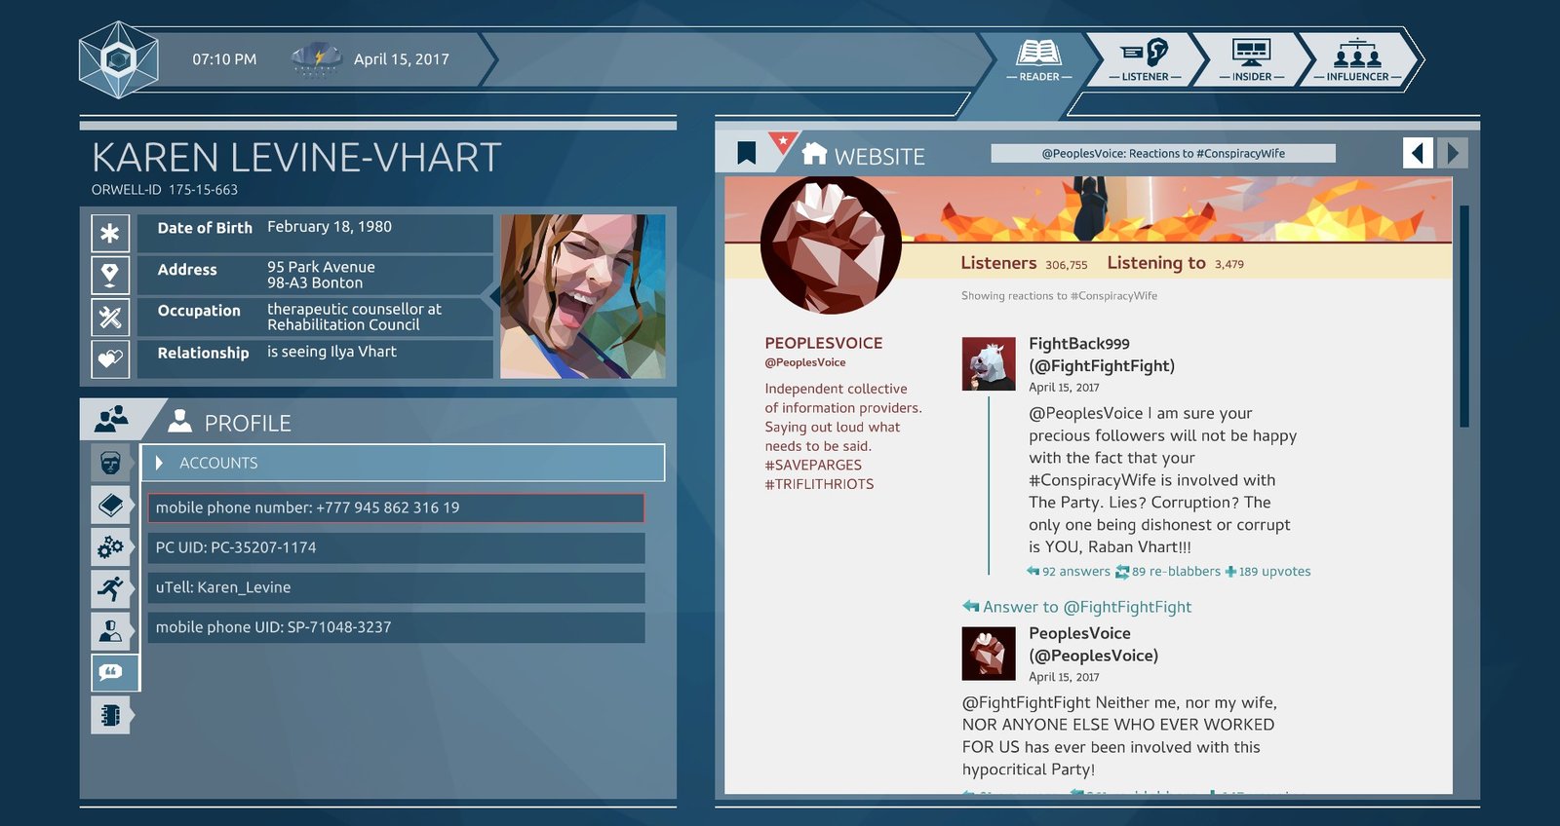The image size is (1560, 826).
Task: Select the persons group tab icon
Action: click(x=111, y=420)
